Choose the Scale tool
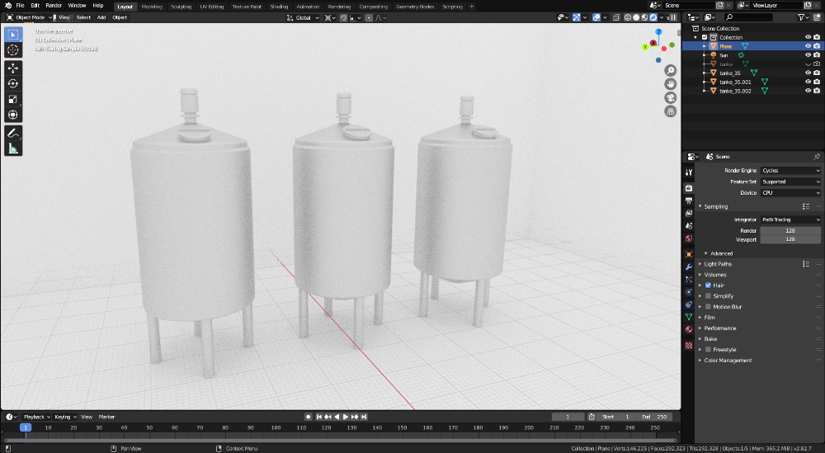825x453 pixels. point(13,99)
